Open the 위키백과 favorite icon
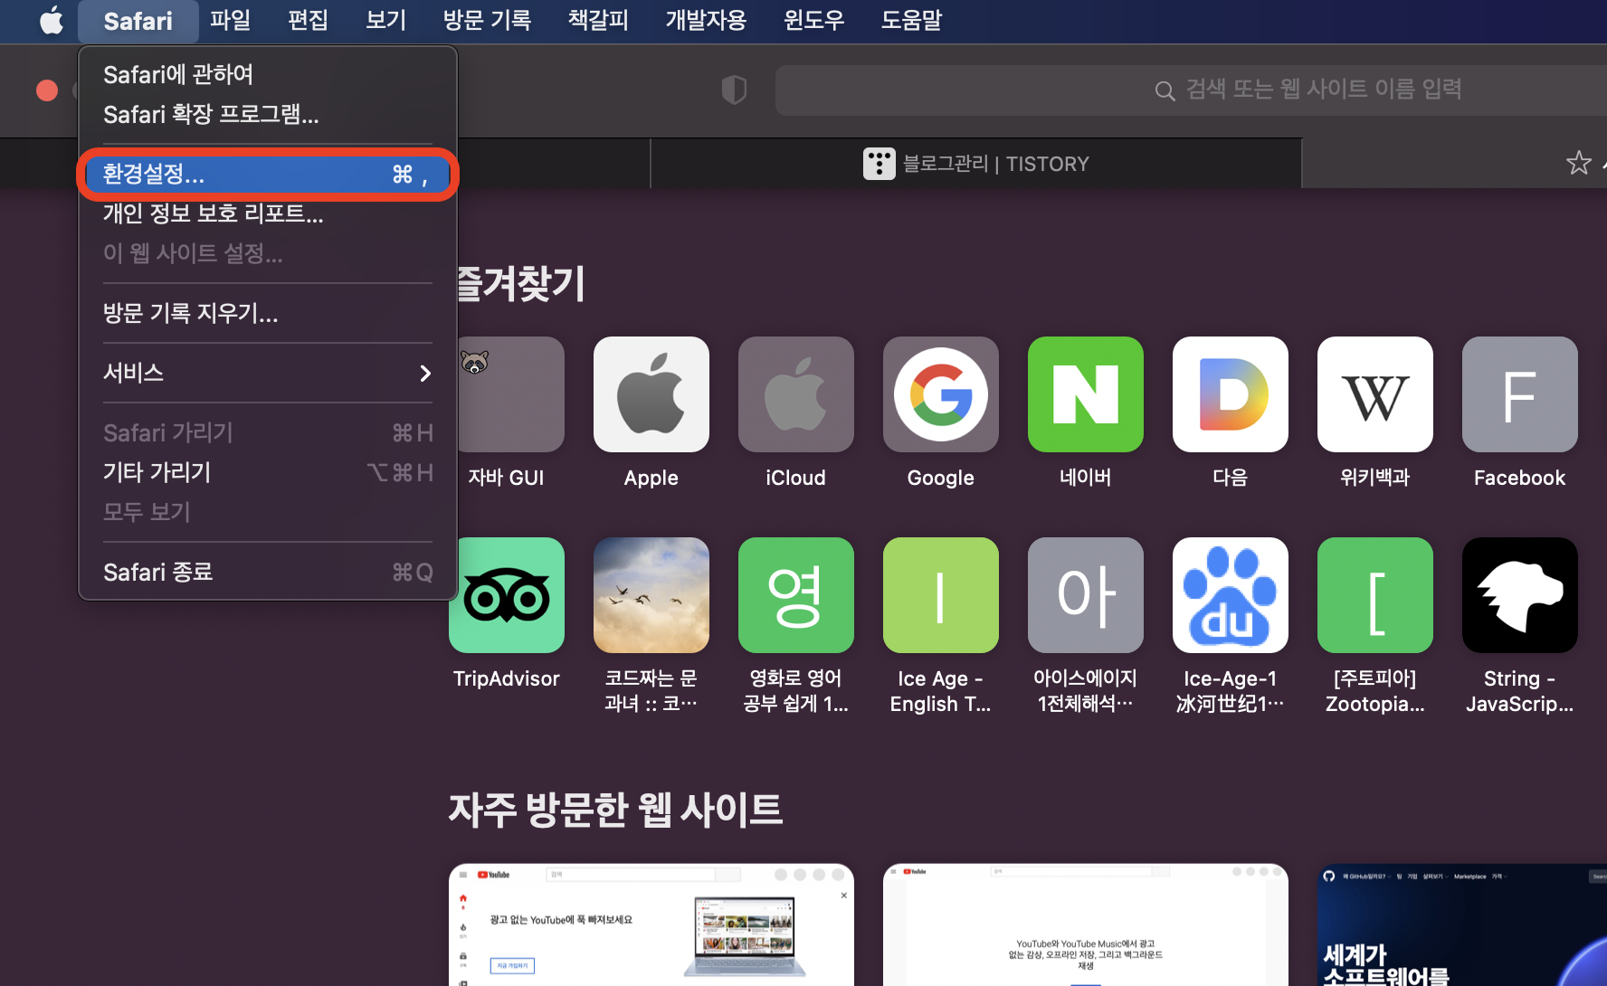Viewport: 1607px width, 986px height. pyautogui.click(x=1375, y=394)
